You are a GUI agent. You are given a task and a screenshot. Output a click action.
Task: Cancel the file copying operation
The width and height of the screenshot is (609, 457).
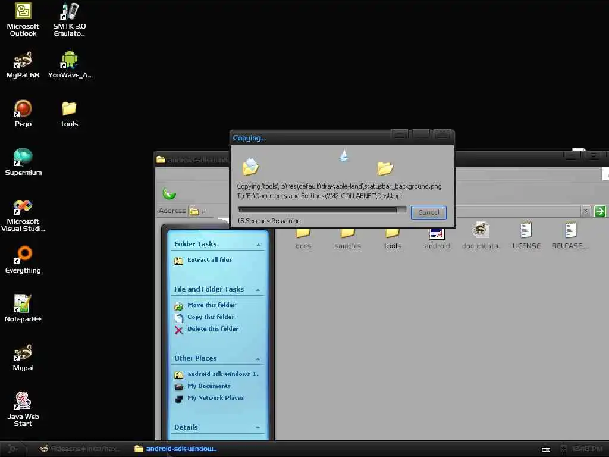[x=428, y=212]
